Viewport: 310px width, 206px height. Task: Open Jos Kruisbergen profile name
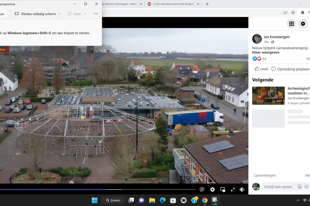[x=276, y=37]
